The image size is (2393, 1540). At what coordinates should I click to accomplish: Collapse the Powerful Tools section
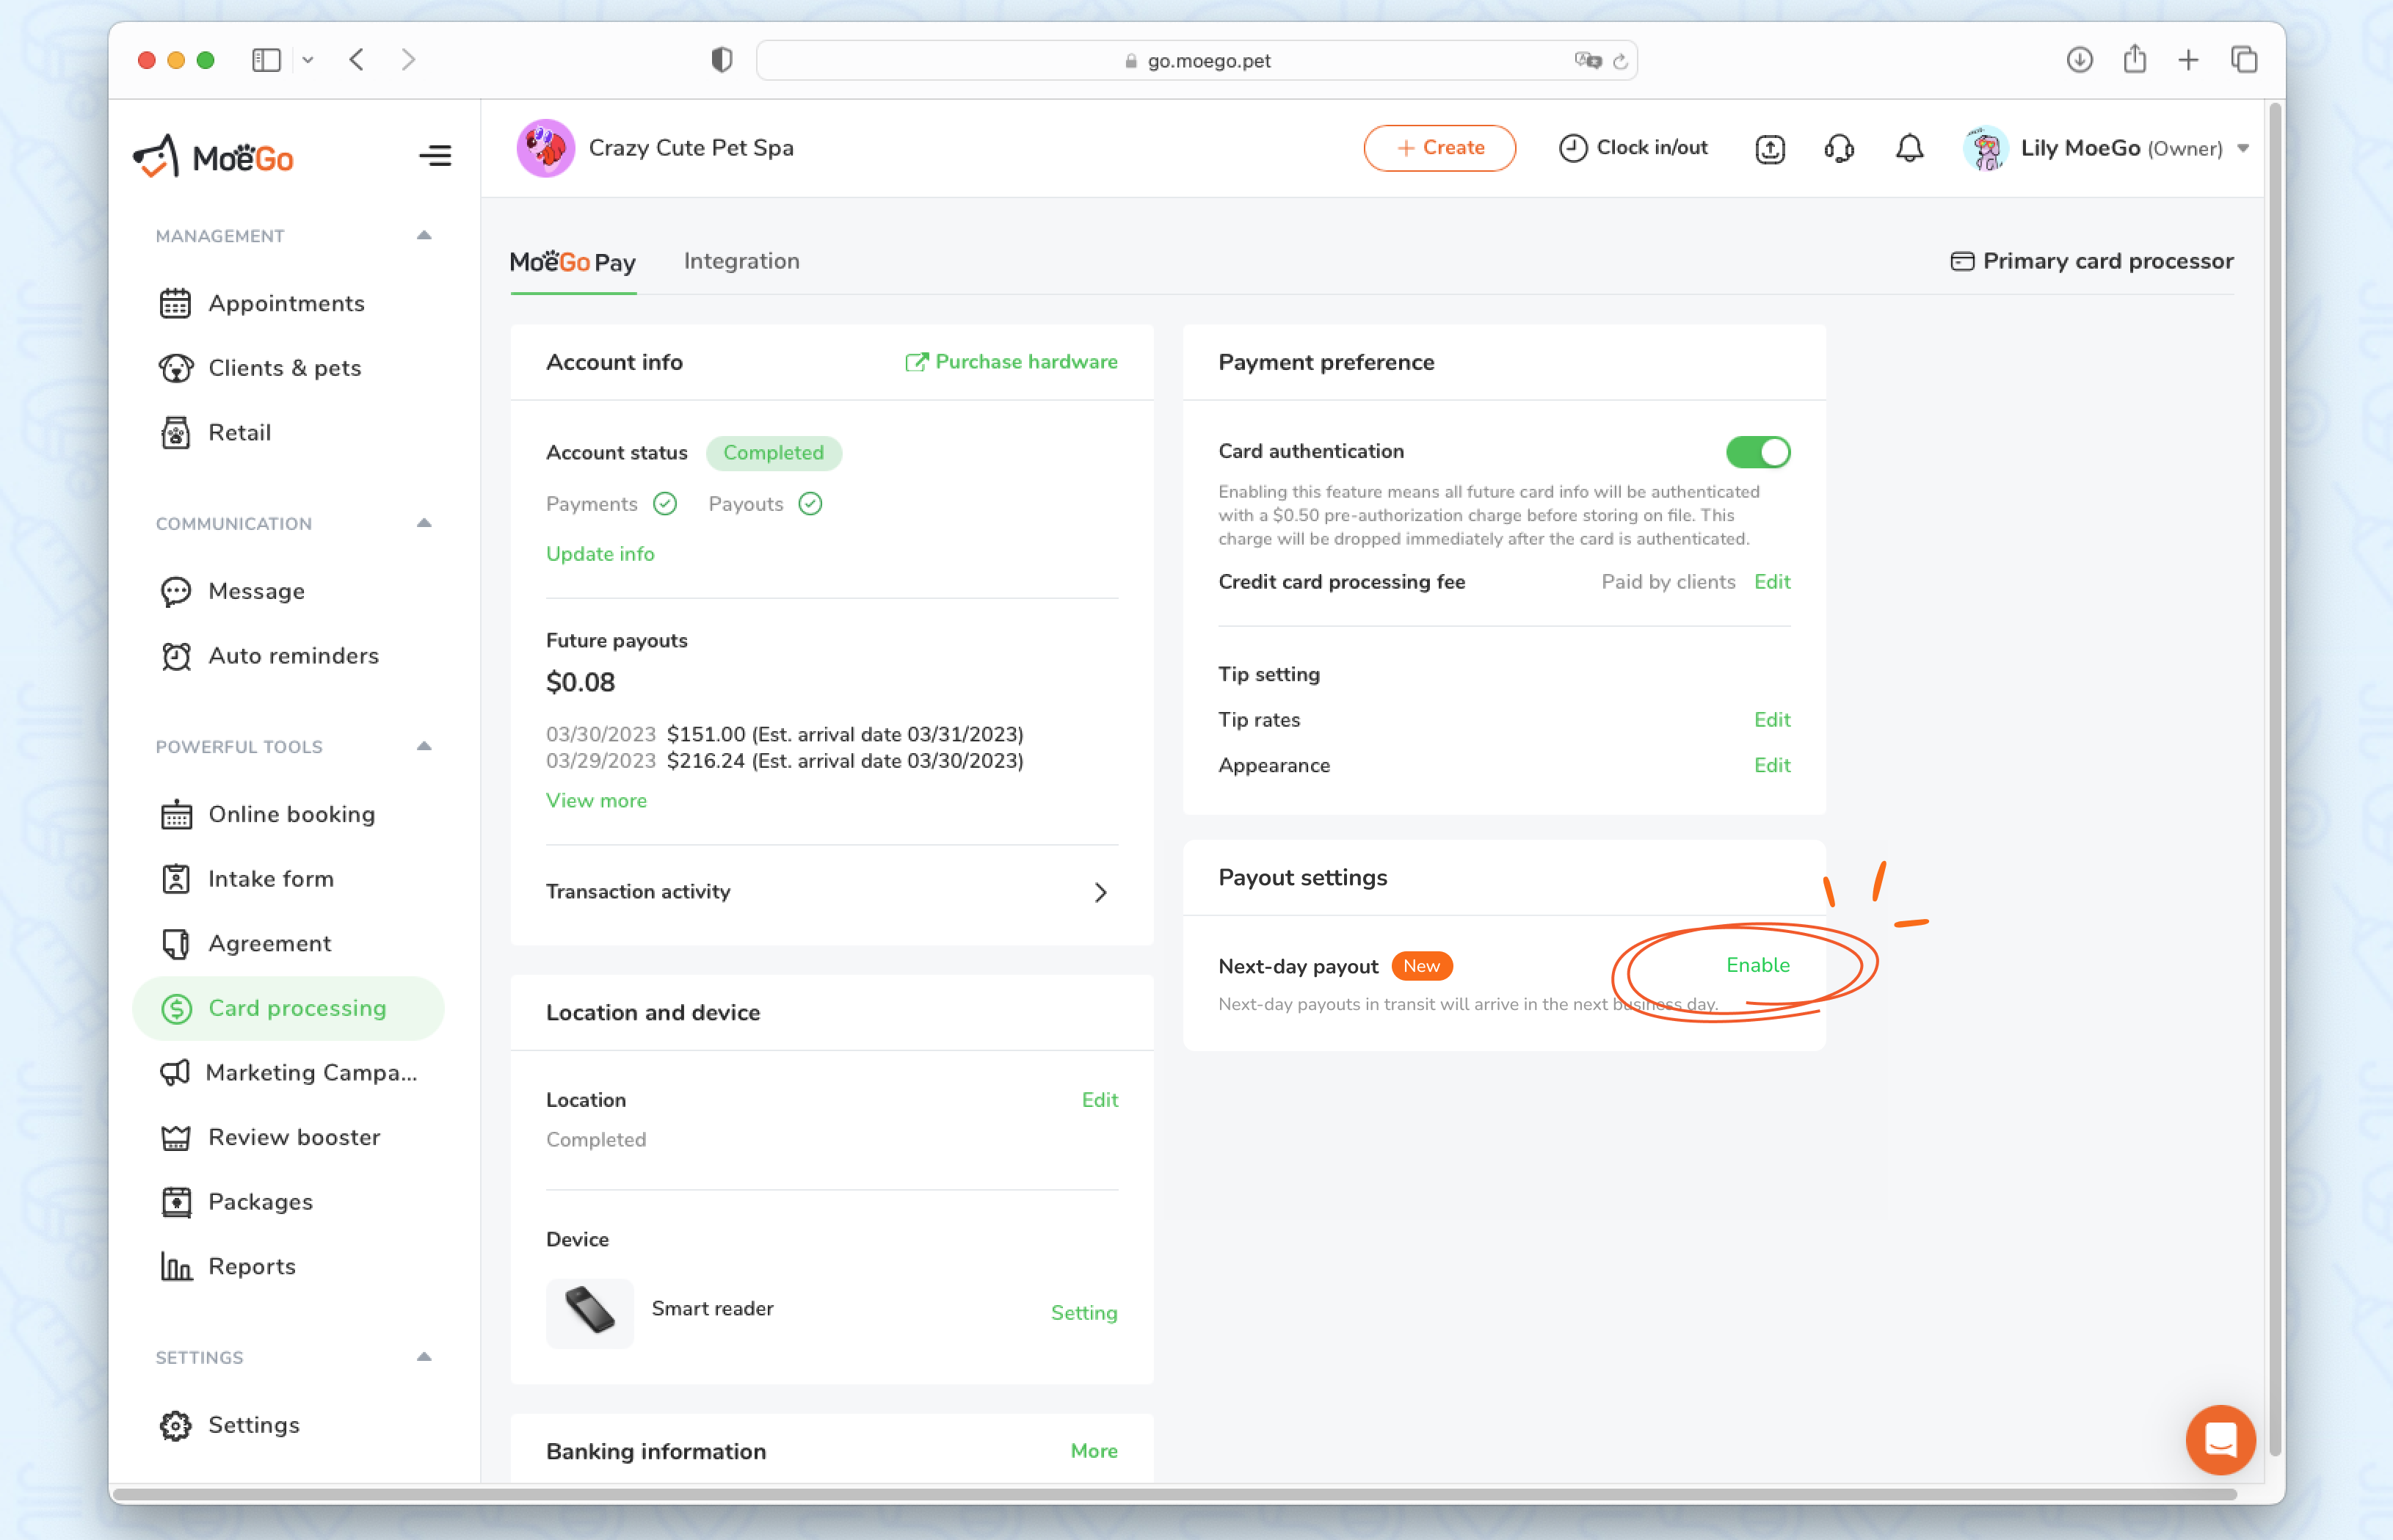tap(424, 746)
